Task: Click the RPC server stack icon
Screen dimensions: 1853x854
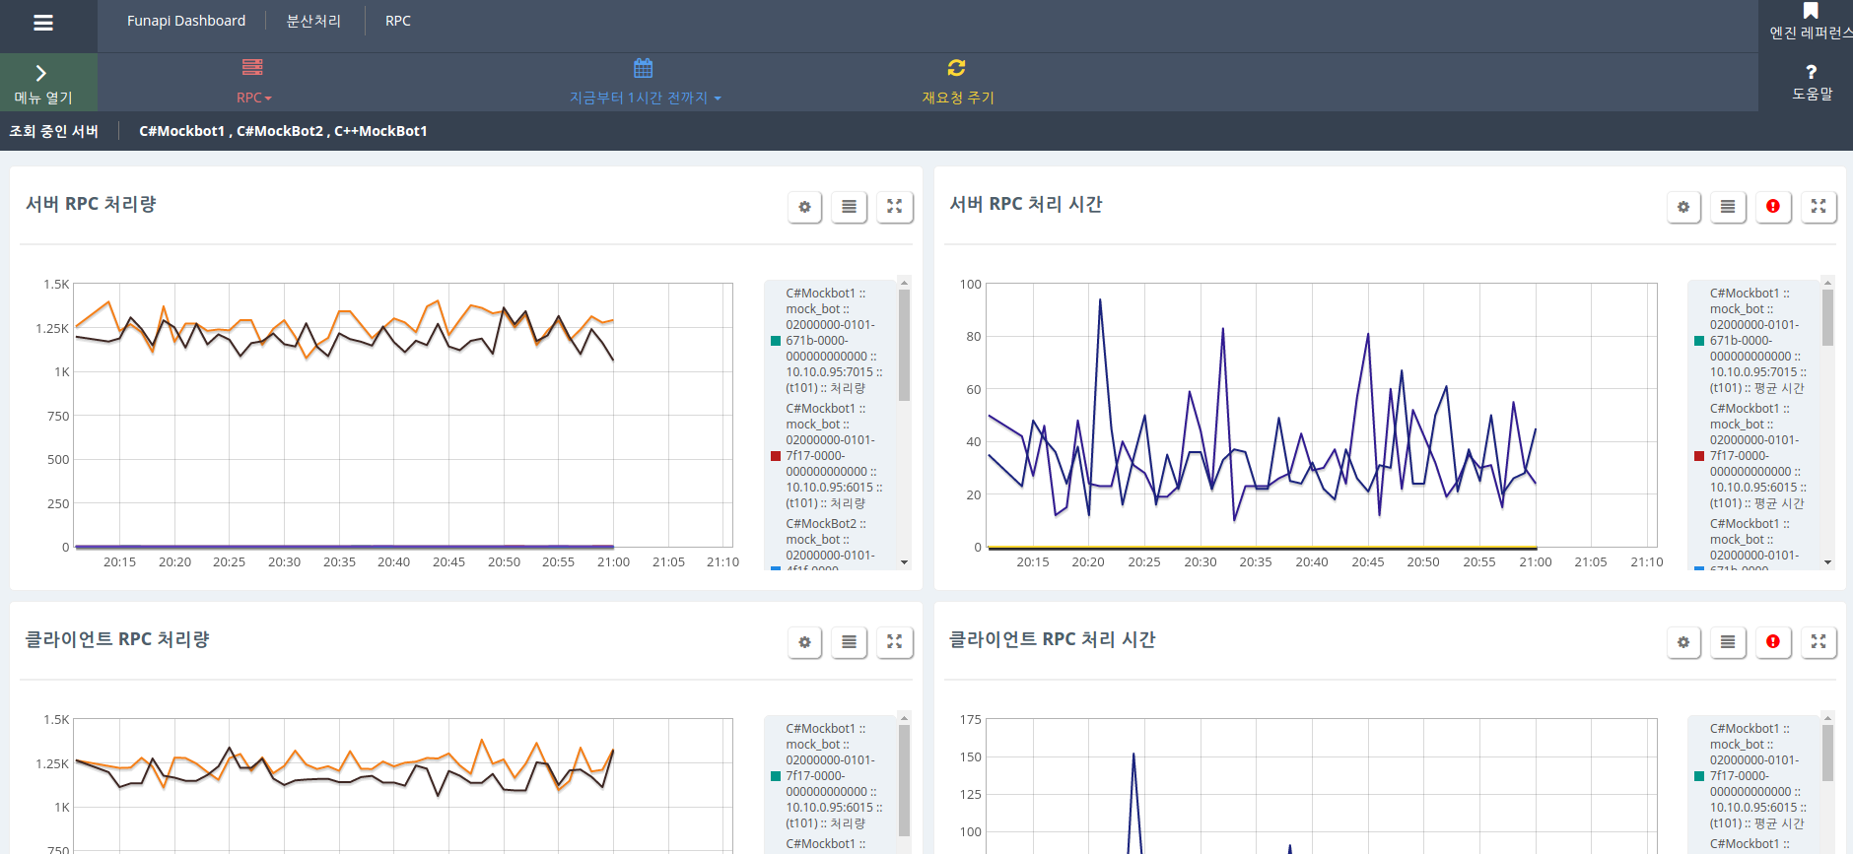Action: pyautogui.click(x=252, y=67)
